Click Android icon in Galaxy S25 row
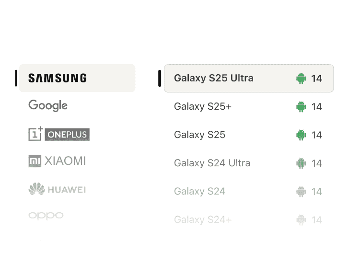This screenshot has width=348, height=274. tap(301, 135)
